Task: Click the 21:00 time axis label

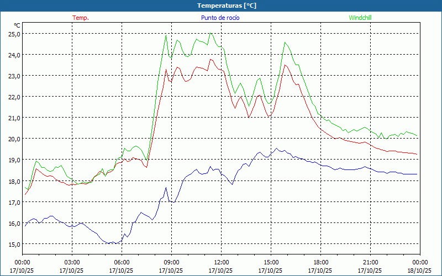Action: pyautogui.click(x=370, y=262)
